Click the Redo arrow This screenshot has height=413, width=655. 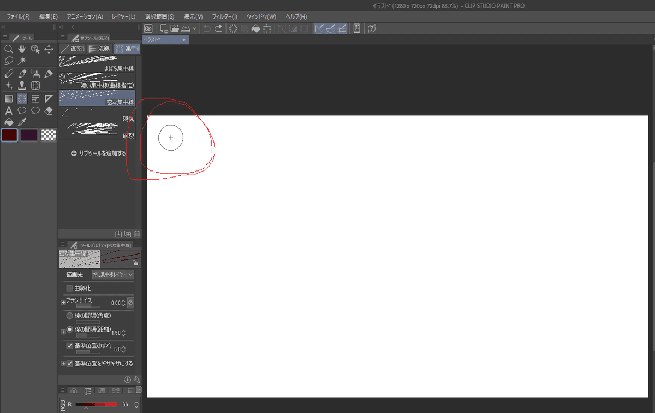pos(218,28)
